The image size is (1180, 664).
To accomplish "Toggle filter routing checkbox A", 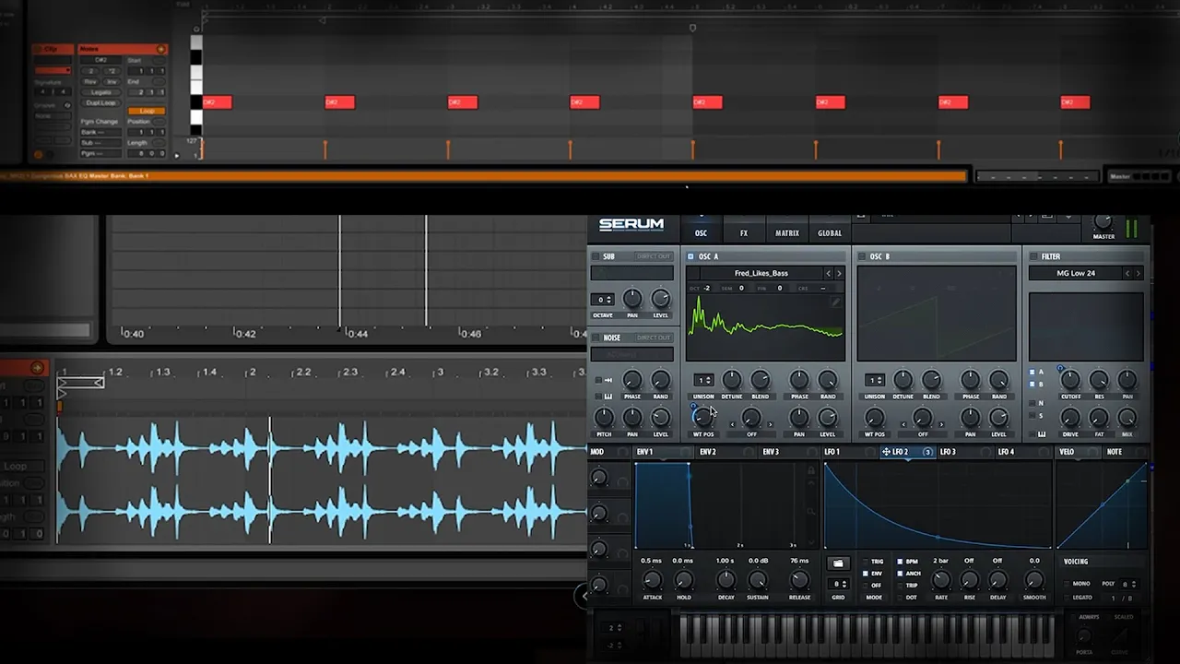I will click(x=1032, y=372).
